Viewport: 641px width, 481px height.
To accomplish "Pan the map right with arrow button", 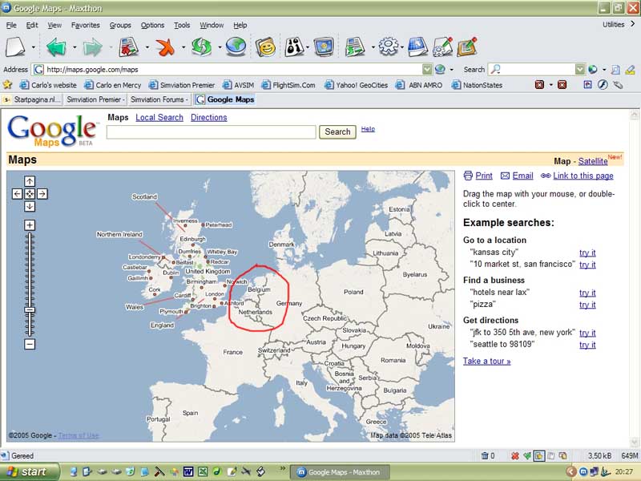I will coord(42,193).
